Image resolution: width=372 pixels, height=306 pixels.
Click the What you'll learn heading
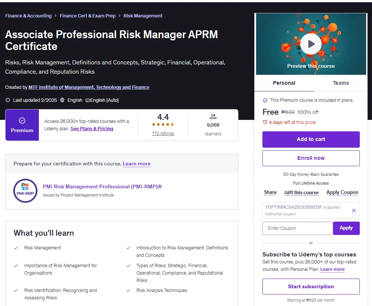44,233
